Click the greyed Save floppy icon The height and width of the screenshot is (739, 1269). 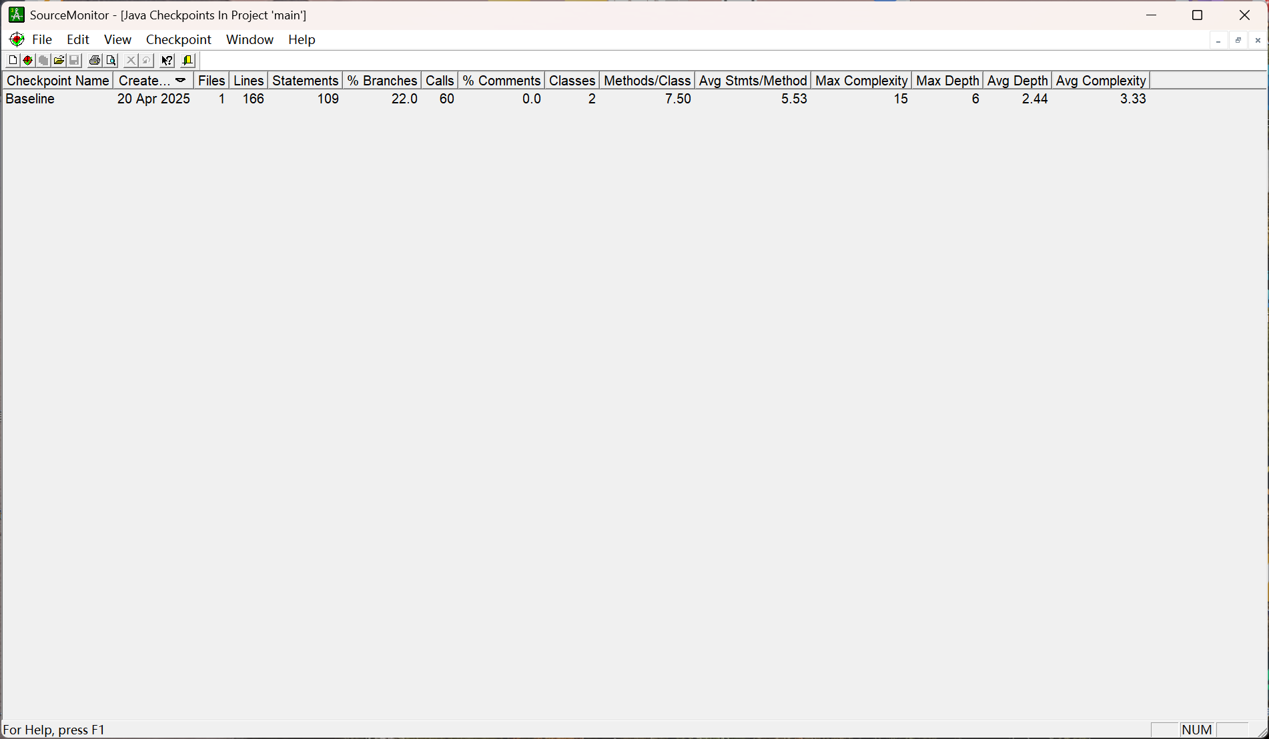(x=75, y=61)
